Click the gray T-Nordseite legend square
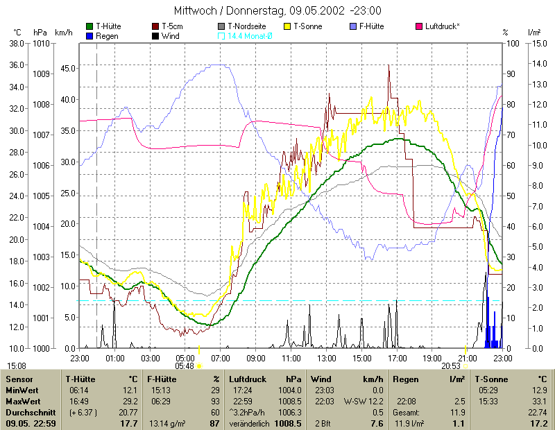Viewport: 555px width, 430px height. pos(221,26)
